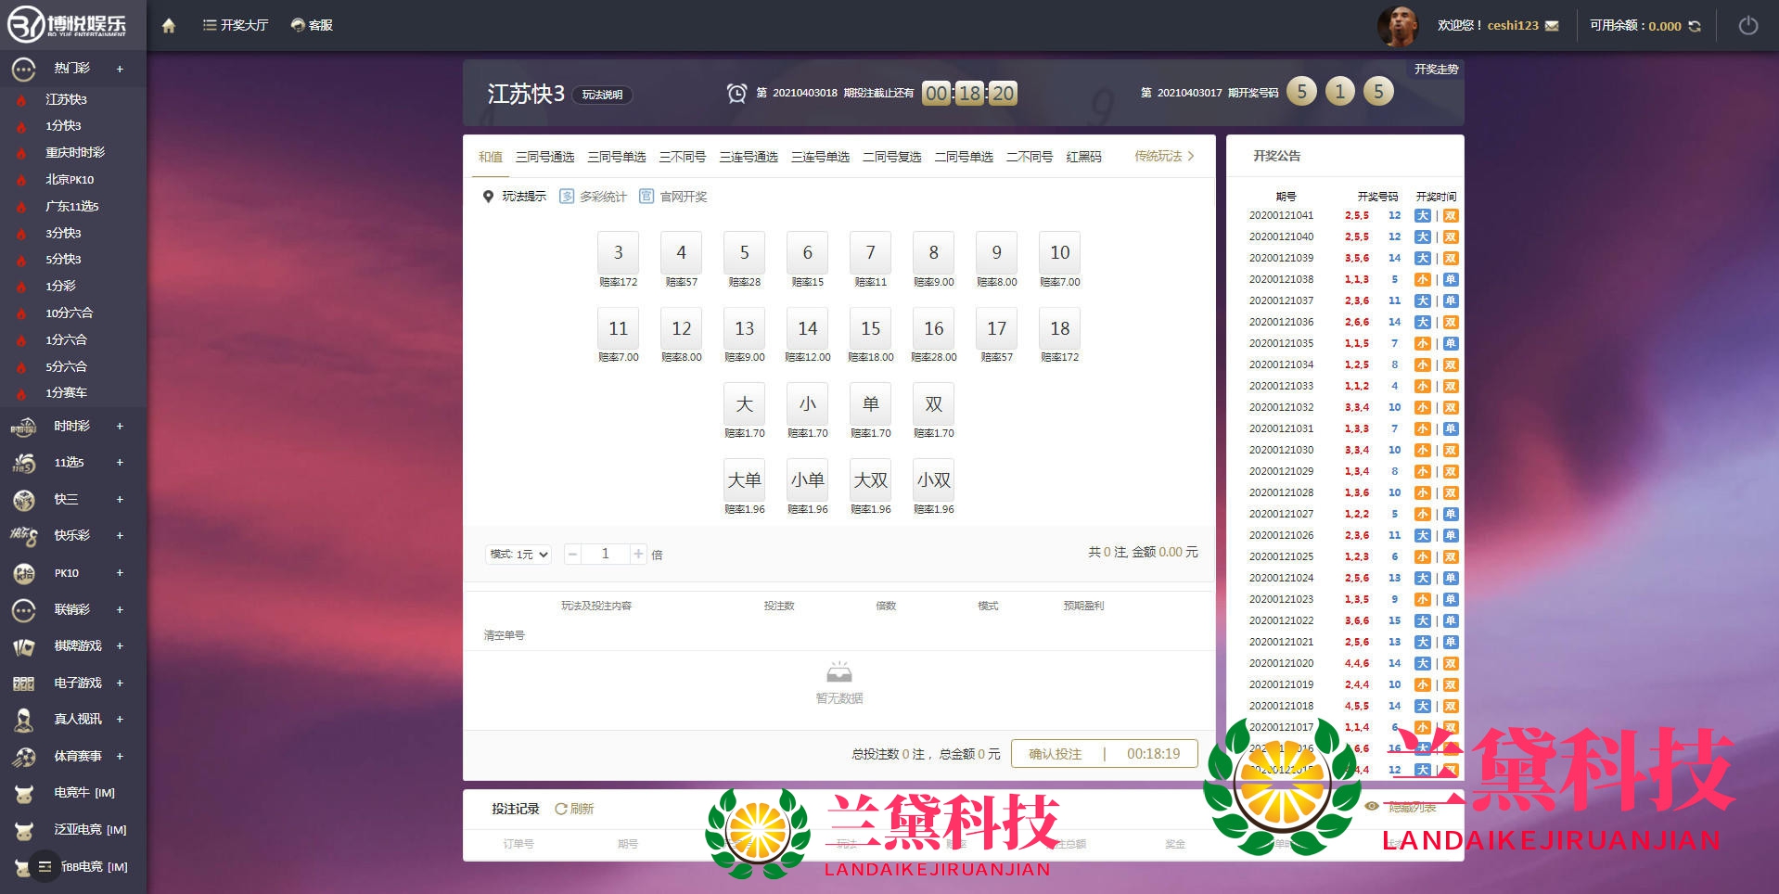1779x894 pixels.
Task: Click the 官网开奖 official draw icon
Action: 646,197
